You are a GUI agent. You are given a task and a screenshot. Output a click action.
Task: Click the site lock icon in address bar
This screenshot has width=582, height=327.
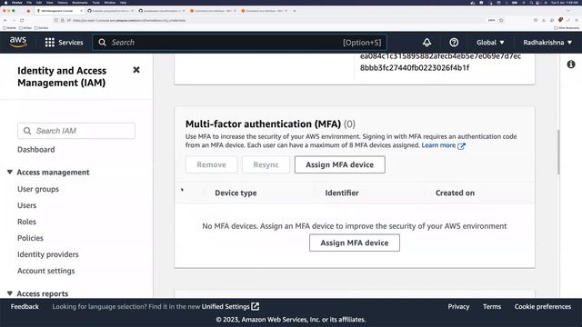click(x=63, y=20)
